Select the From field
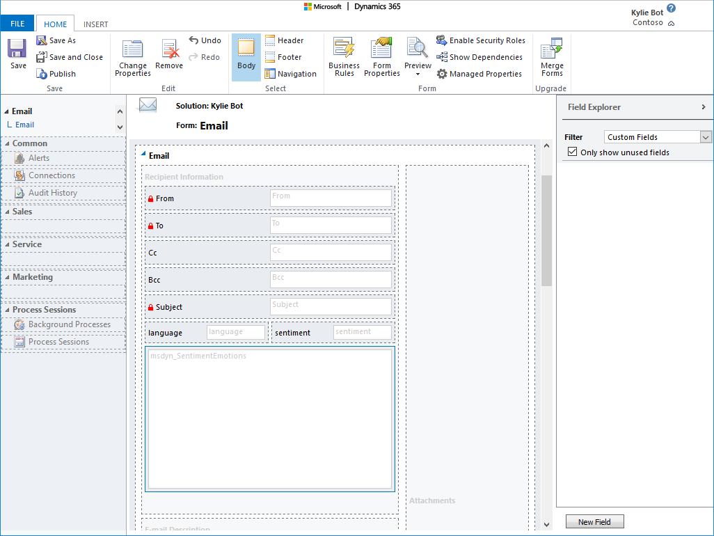This screenshot has height=536, width=714. point(269,198)
